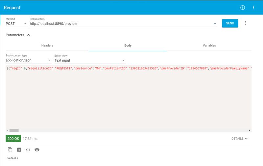Click the scrollbar left arrow in the body editor

pyautogui.click(x=8, y=130)
